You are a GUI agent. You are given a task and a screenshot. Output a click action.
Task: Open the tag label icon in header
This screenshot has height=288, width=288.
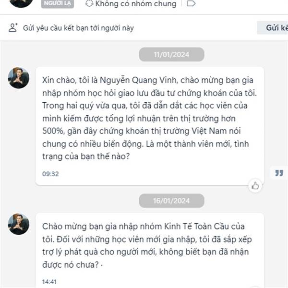click(x=191, y=3)
